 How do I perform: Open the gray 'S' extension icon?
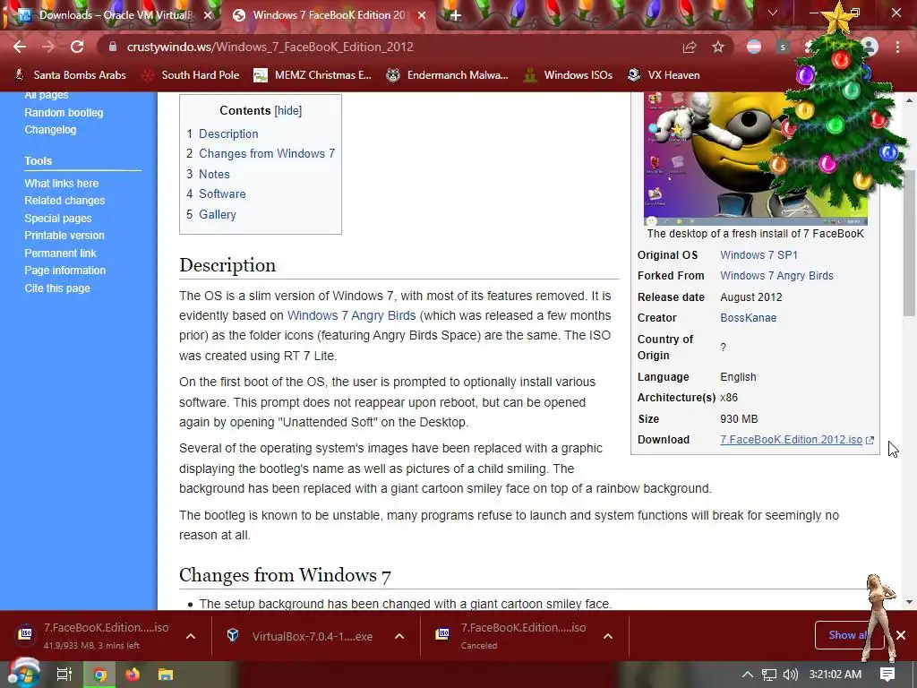click(x=783, y=47)
